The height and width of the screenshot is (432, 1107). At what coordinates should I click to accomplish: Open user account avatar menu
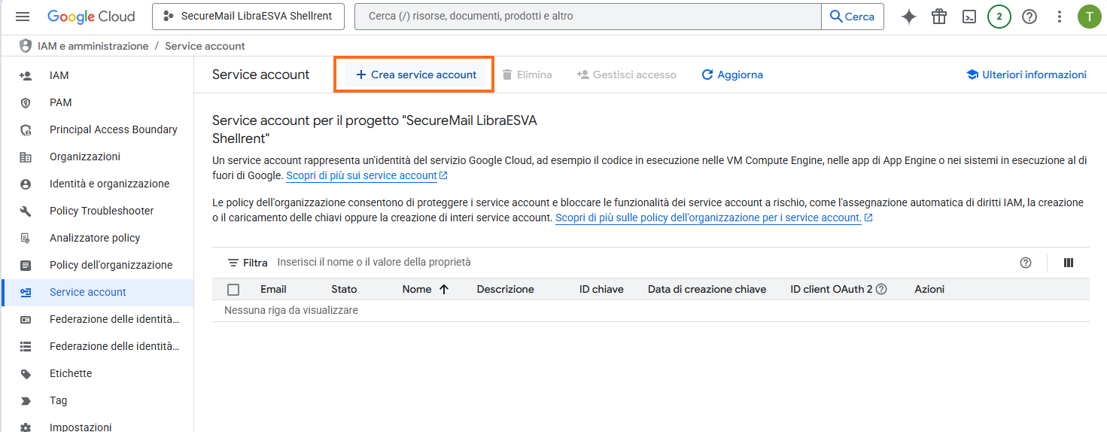pos(1089,17)
